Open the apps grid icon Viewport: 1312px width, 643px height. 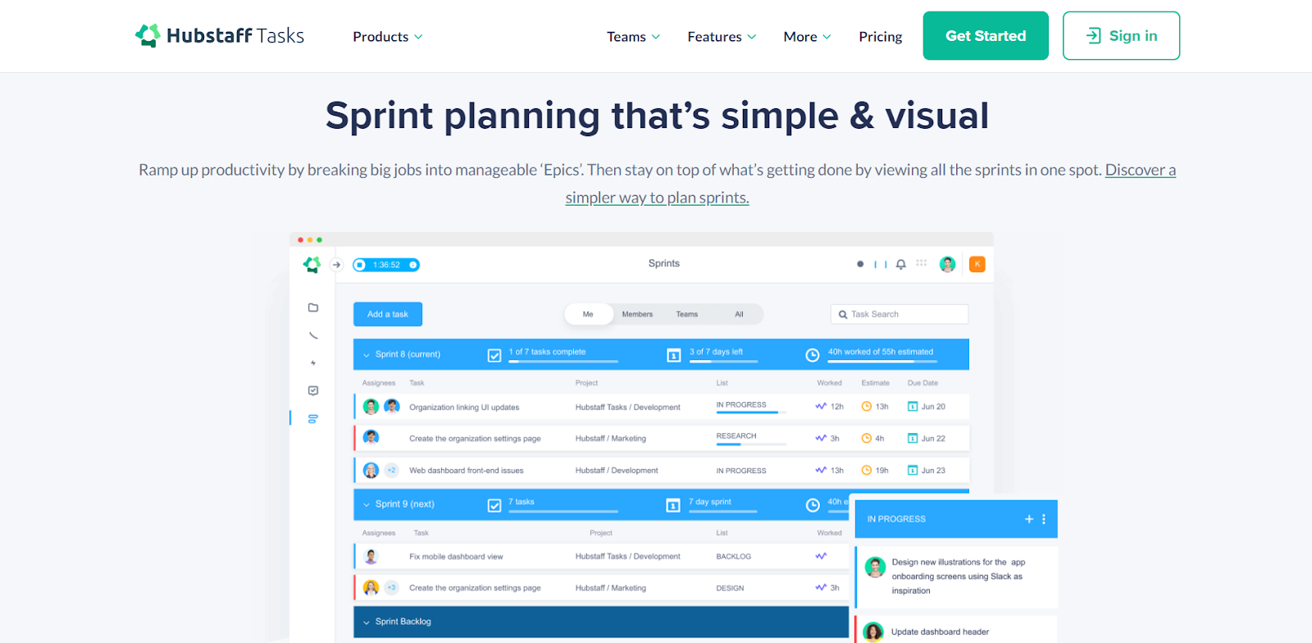[x=922, y=263]
